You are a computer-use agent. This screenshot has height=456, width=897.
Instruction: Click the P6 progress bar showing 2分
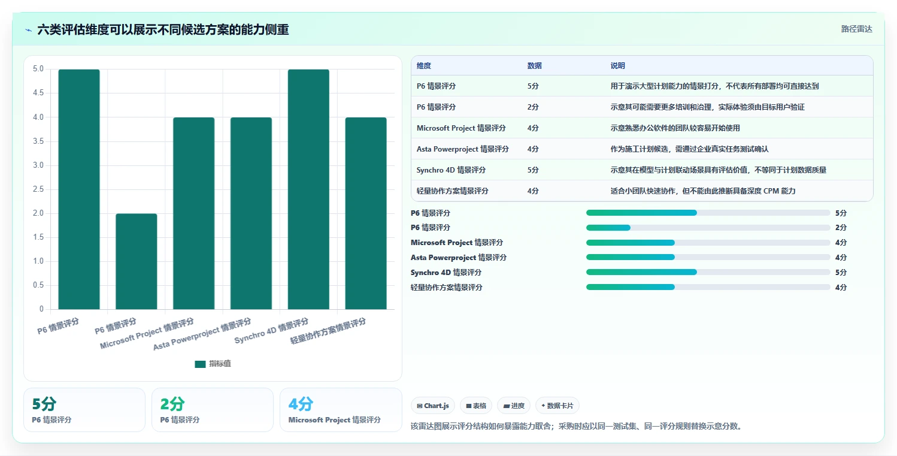coord(708,228)
